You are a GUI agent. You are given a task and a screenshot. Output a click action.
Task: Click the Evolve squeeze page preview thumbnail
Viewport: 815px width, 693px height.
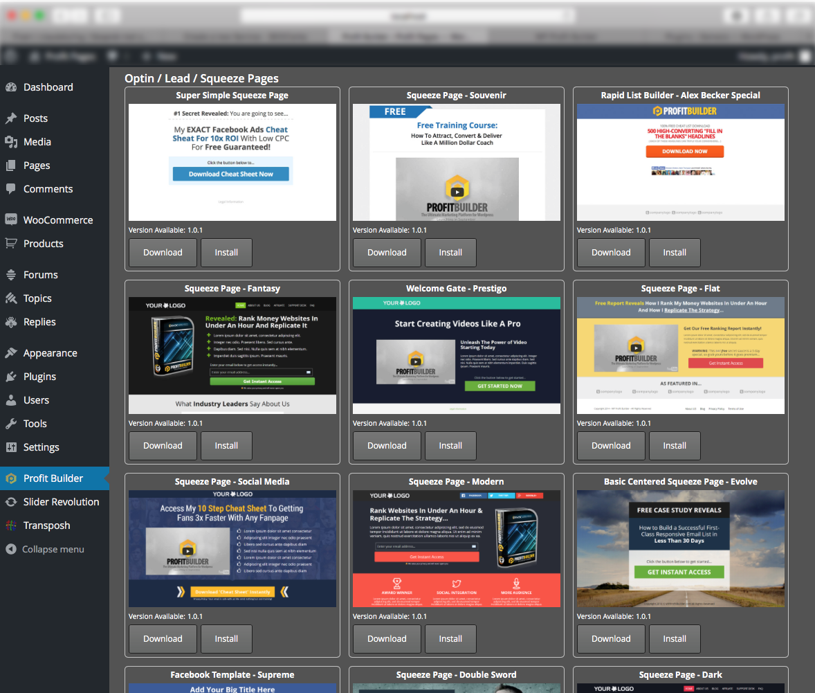tap(680, 549)
